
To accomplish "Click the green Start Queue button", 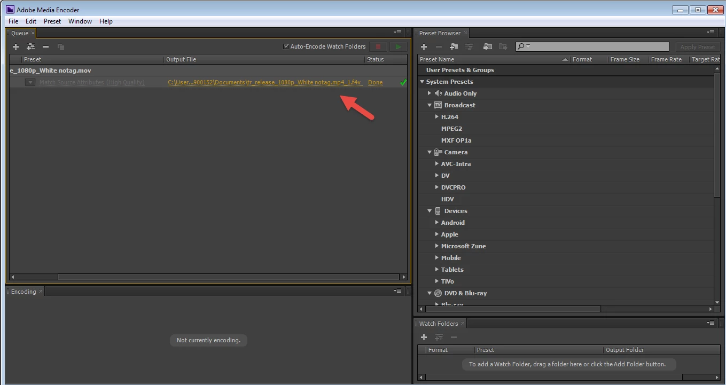I will [397, 47].
